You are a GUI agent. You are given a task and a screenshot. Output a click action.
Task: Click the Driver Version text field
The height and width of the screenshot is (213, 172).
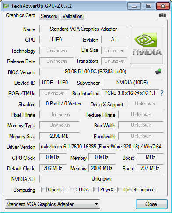pyautogui.click(x=101, y=147)
